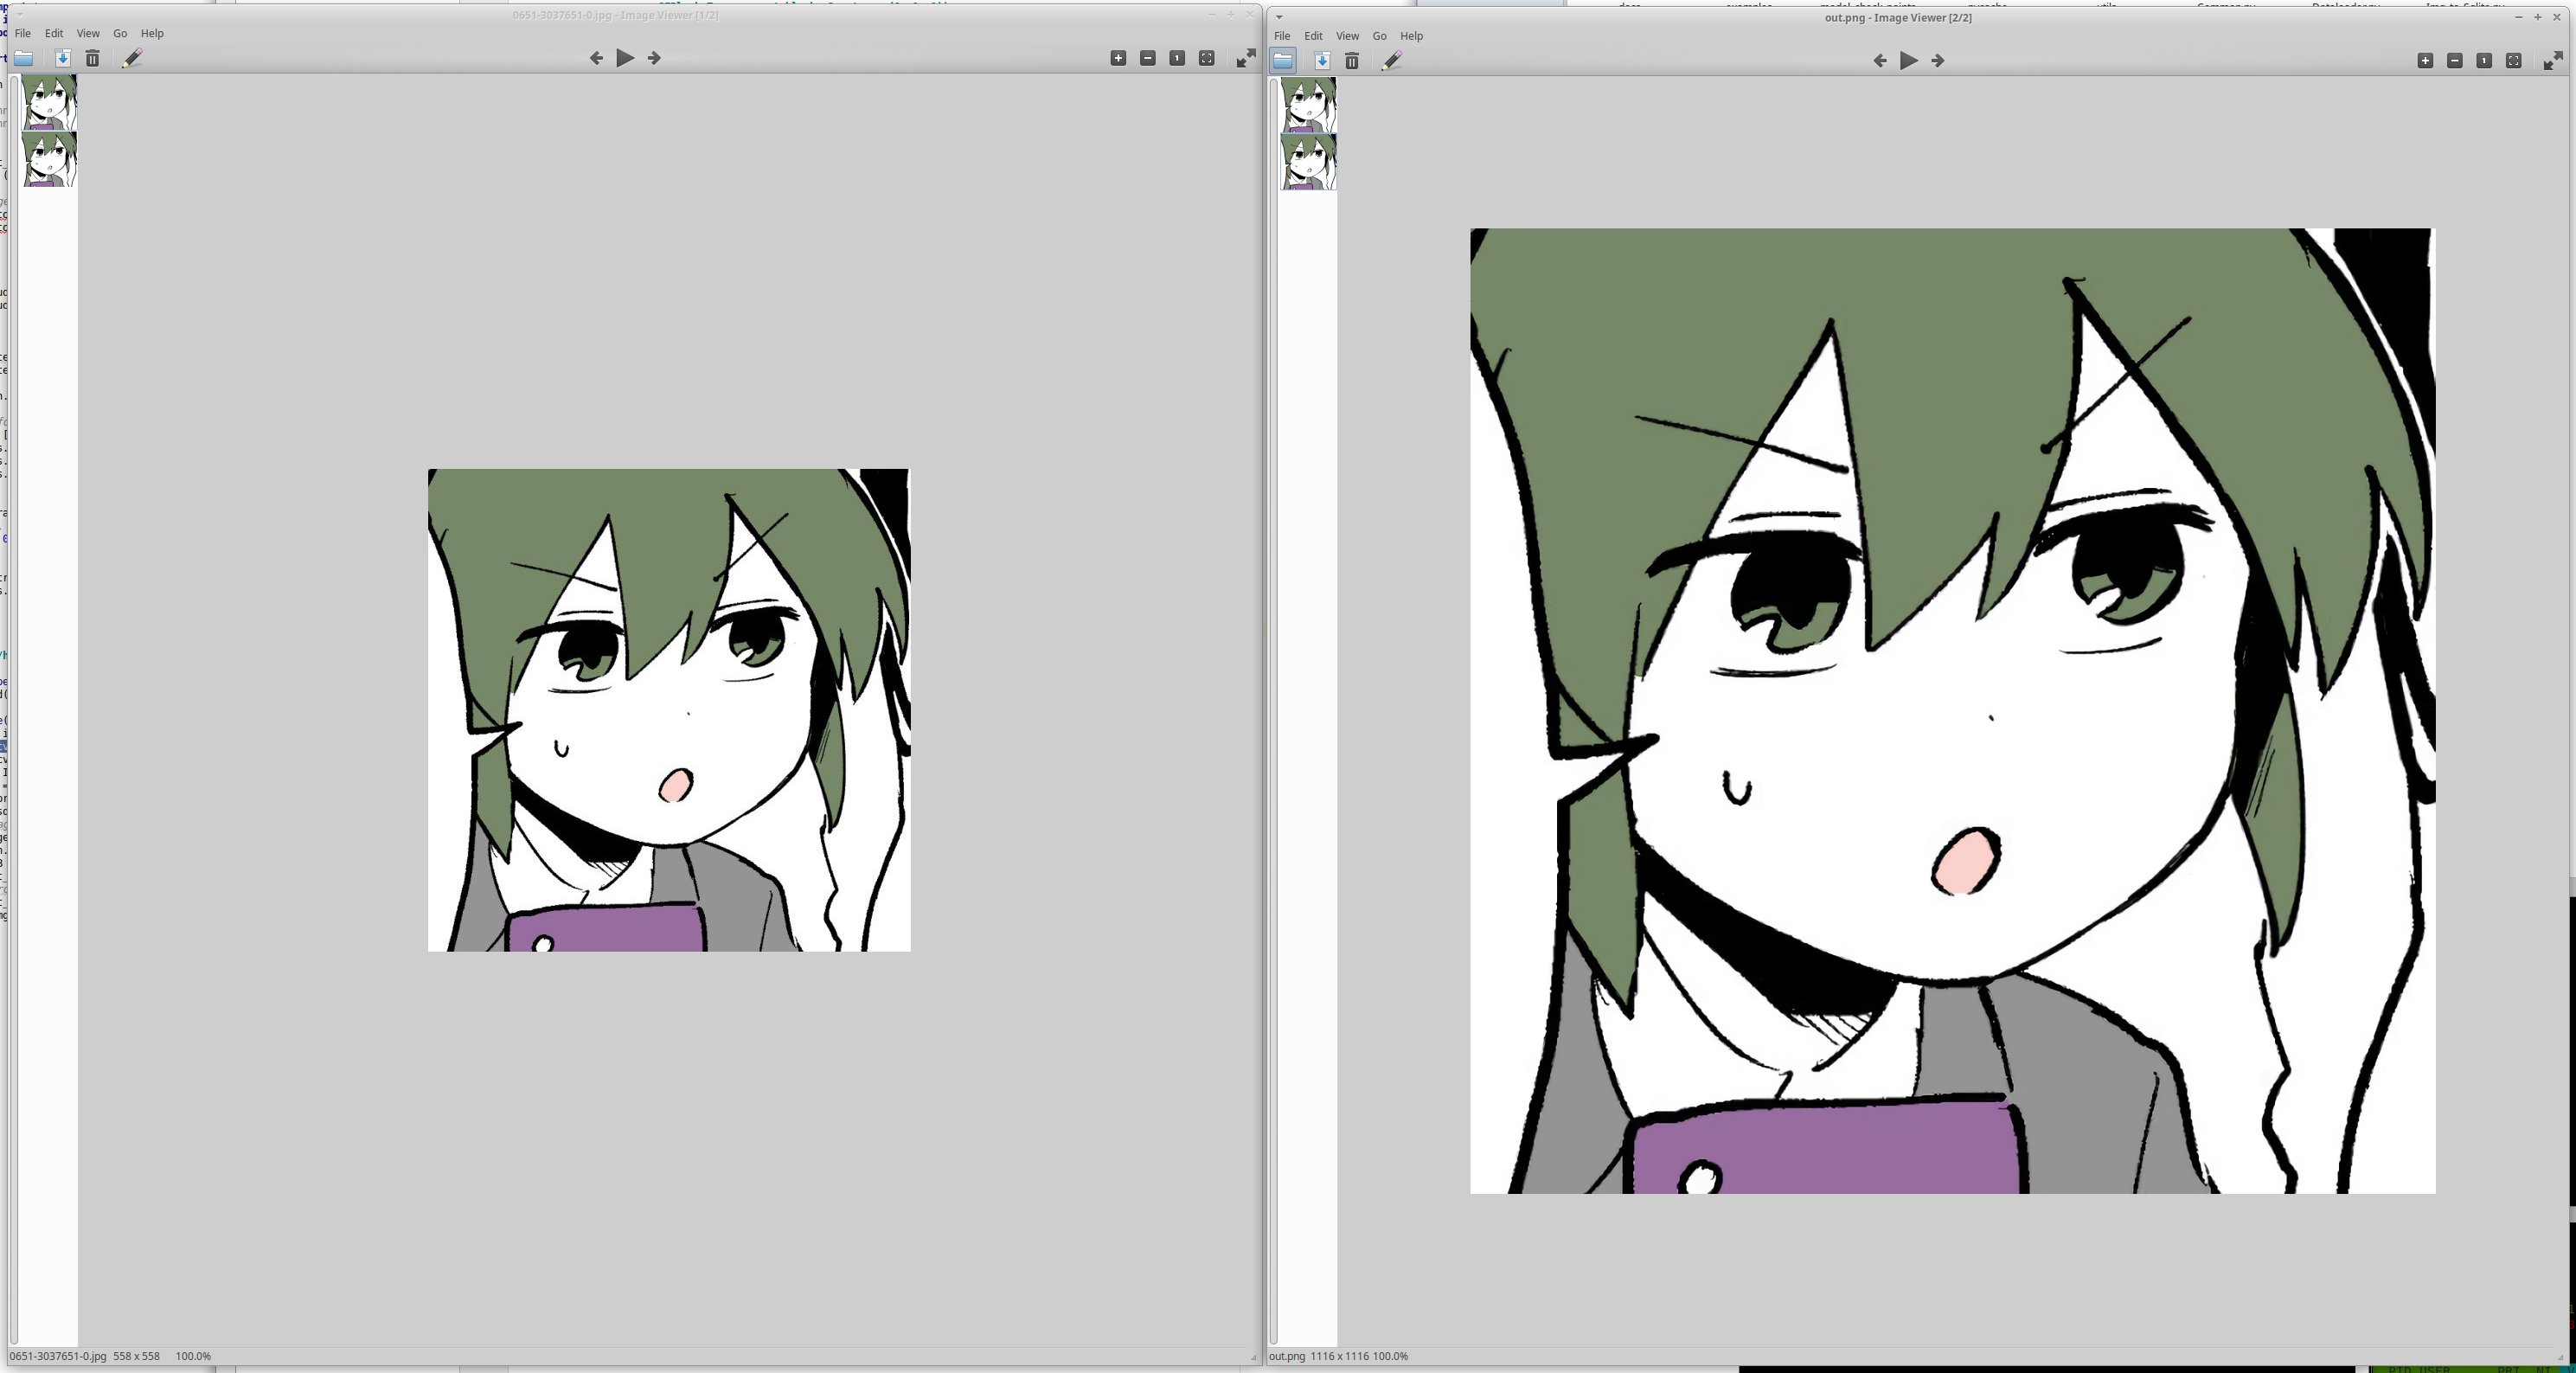2576x1373 pixels.
Task: Open the Help menu in out.png window
Action: tap(1411, 36)
